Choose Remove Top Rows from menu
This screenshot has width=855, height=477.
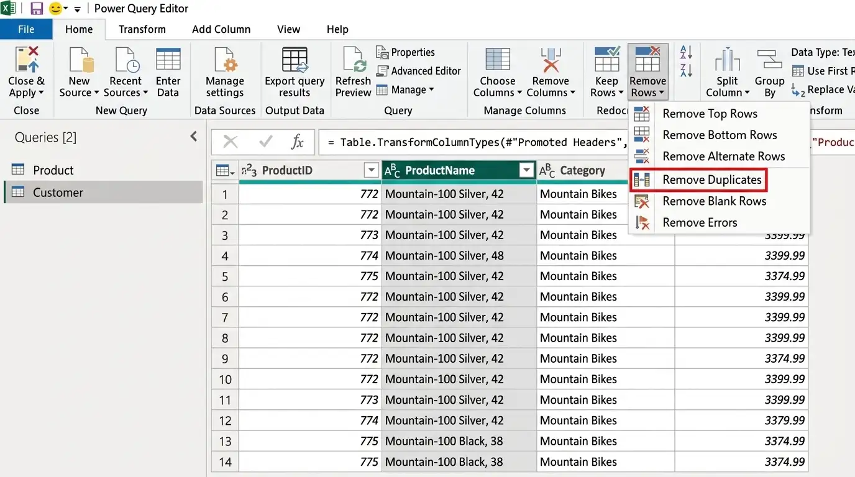[719, 114]
